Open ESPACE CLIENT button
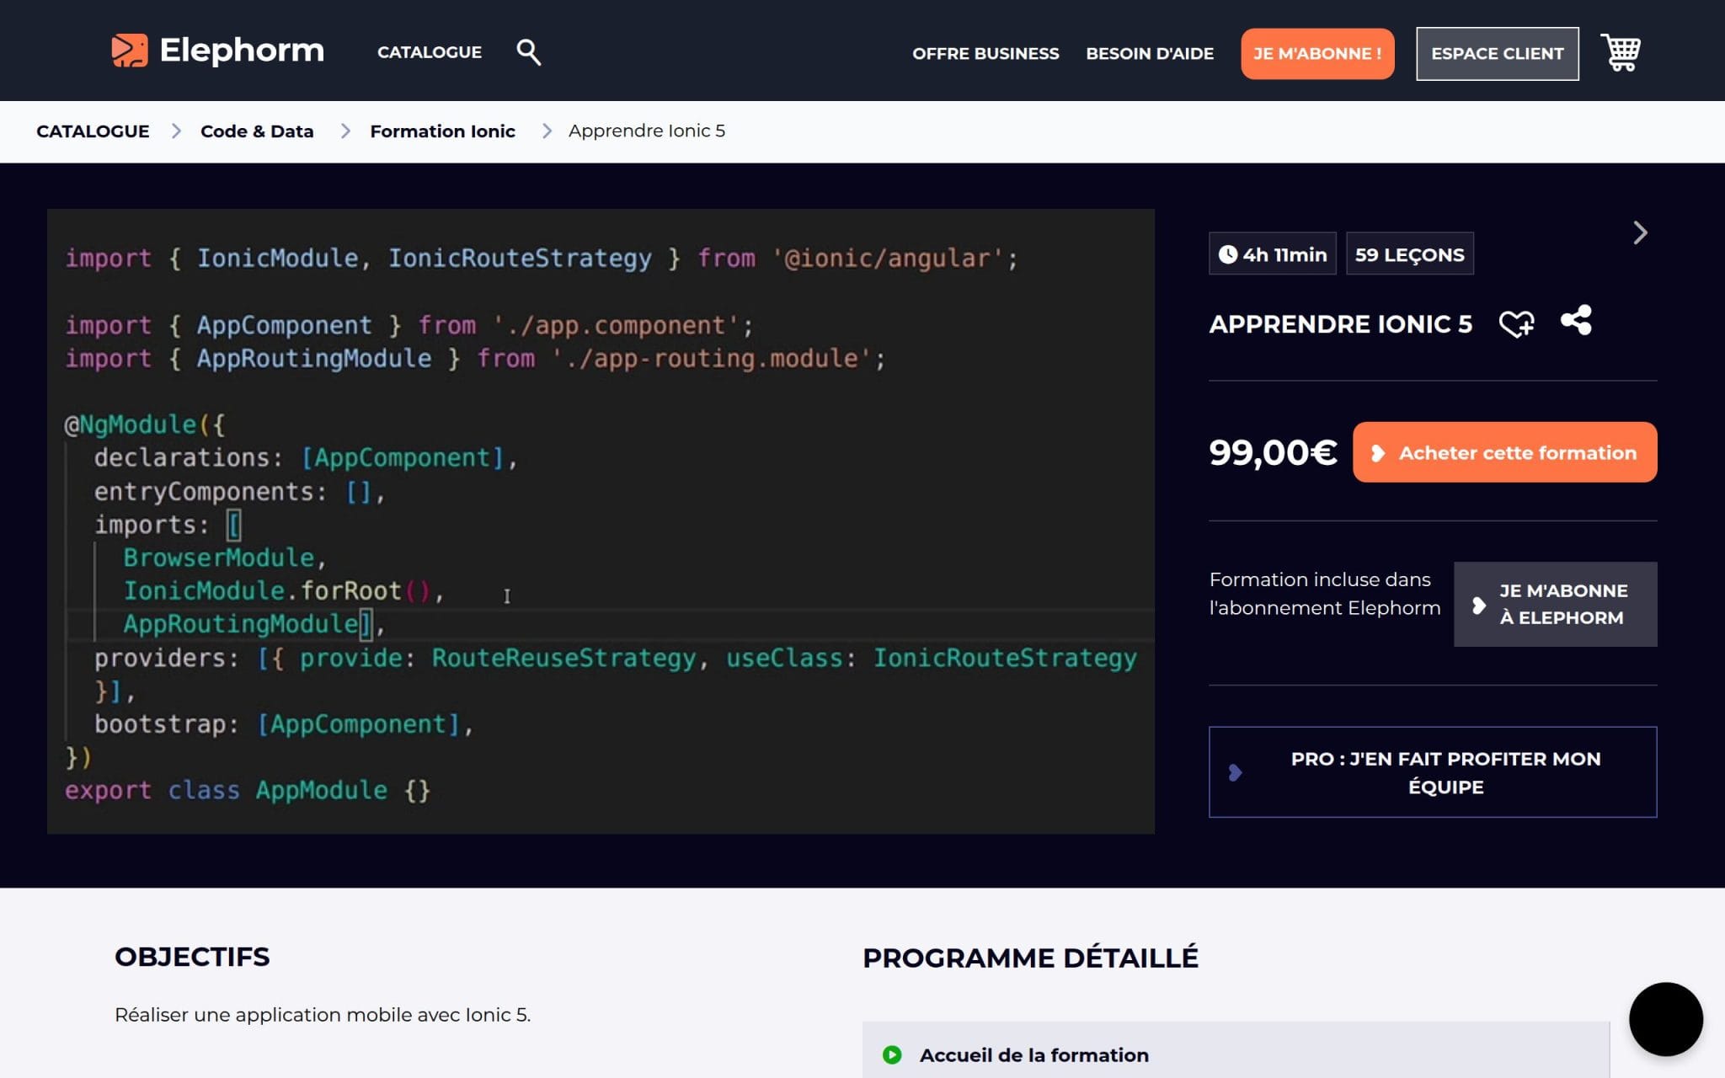The height and width of the screenshot is (1078, 1725). click(x=1498, y=54)
